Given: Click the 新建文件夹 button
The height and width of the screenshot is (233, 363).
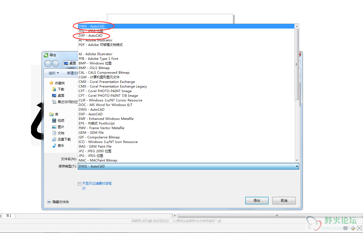Looking at the screenshot, I should pyautogui.click(x=72, y=73).
